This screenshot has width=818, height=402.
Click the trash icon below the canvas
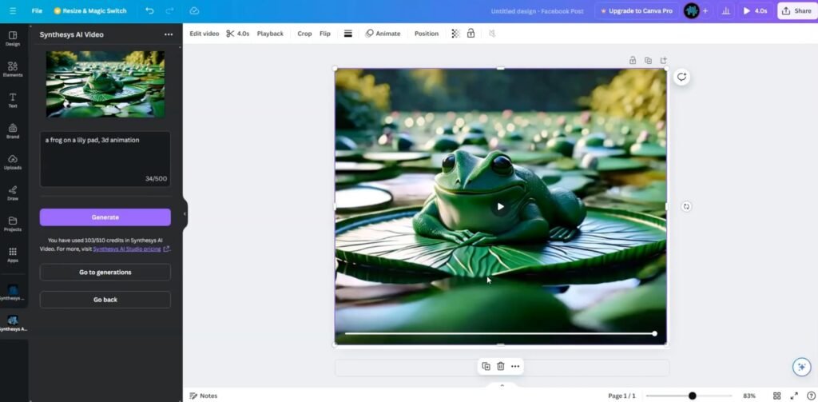click(500, 366)
